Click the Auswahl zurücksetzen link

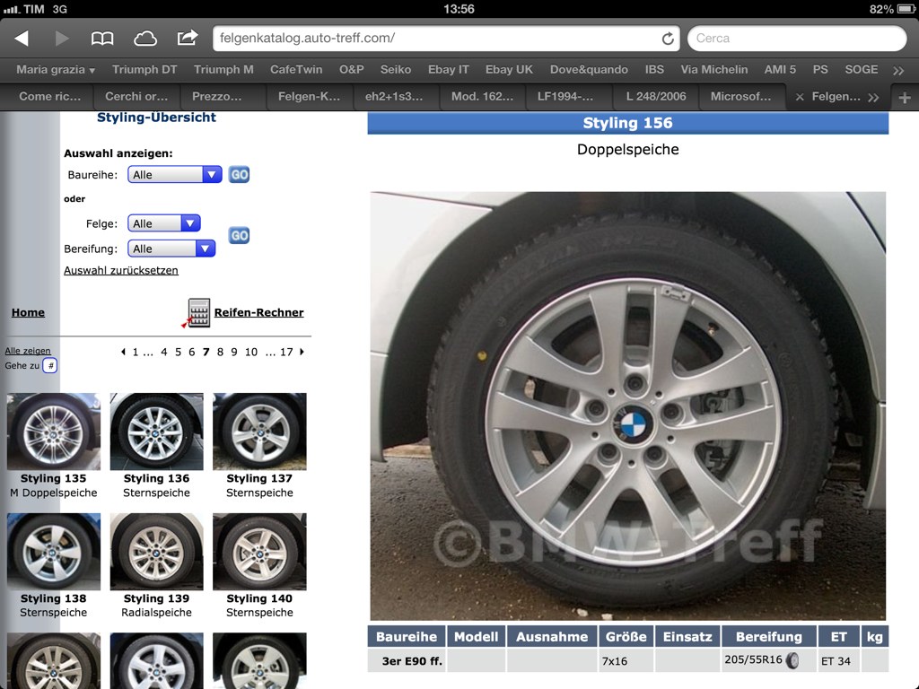pos(121,270)
